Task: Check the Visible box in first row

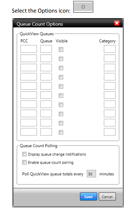Action: (61, 50)
